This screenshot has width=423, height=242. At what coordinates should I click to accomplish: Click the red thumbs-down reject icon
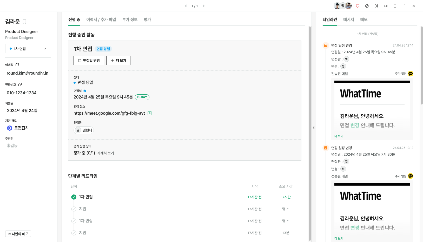(x=358, y=6)
